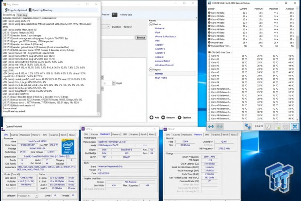Click the HWiNFO sensor list scrollbar thumb
301x201 pixels.
click(x=297, y=42)
